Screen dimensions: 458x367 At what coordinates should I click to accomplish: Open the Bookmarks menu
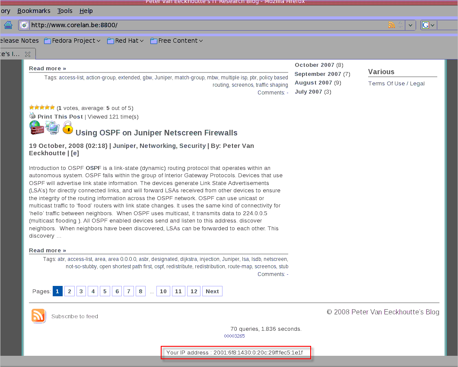pyautogui.click(x=34, y=11)
